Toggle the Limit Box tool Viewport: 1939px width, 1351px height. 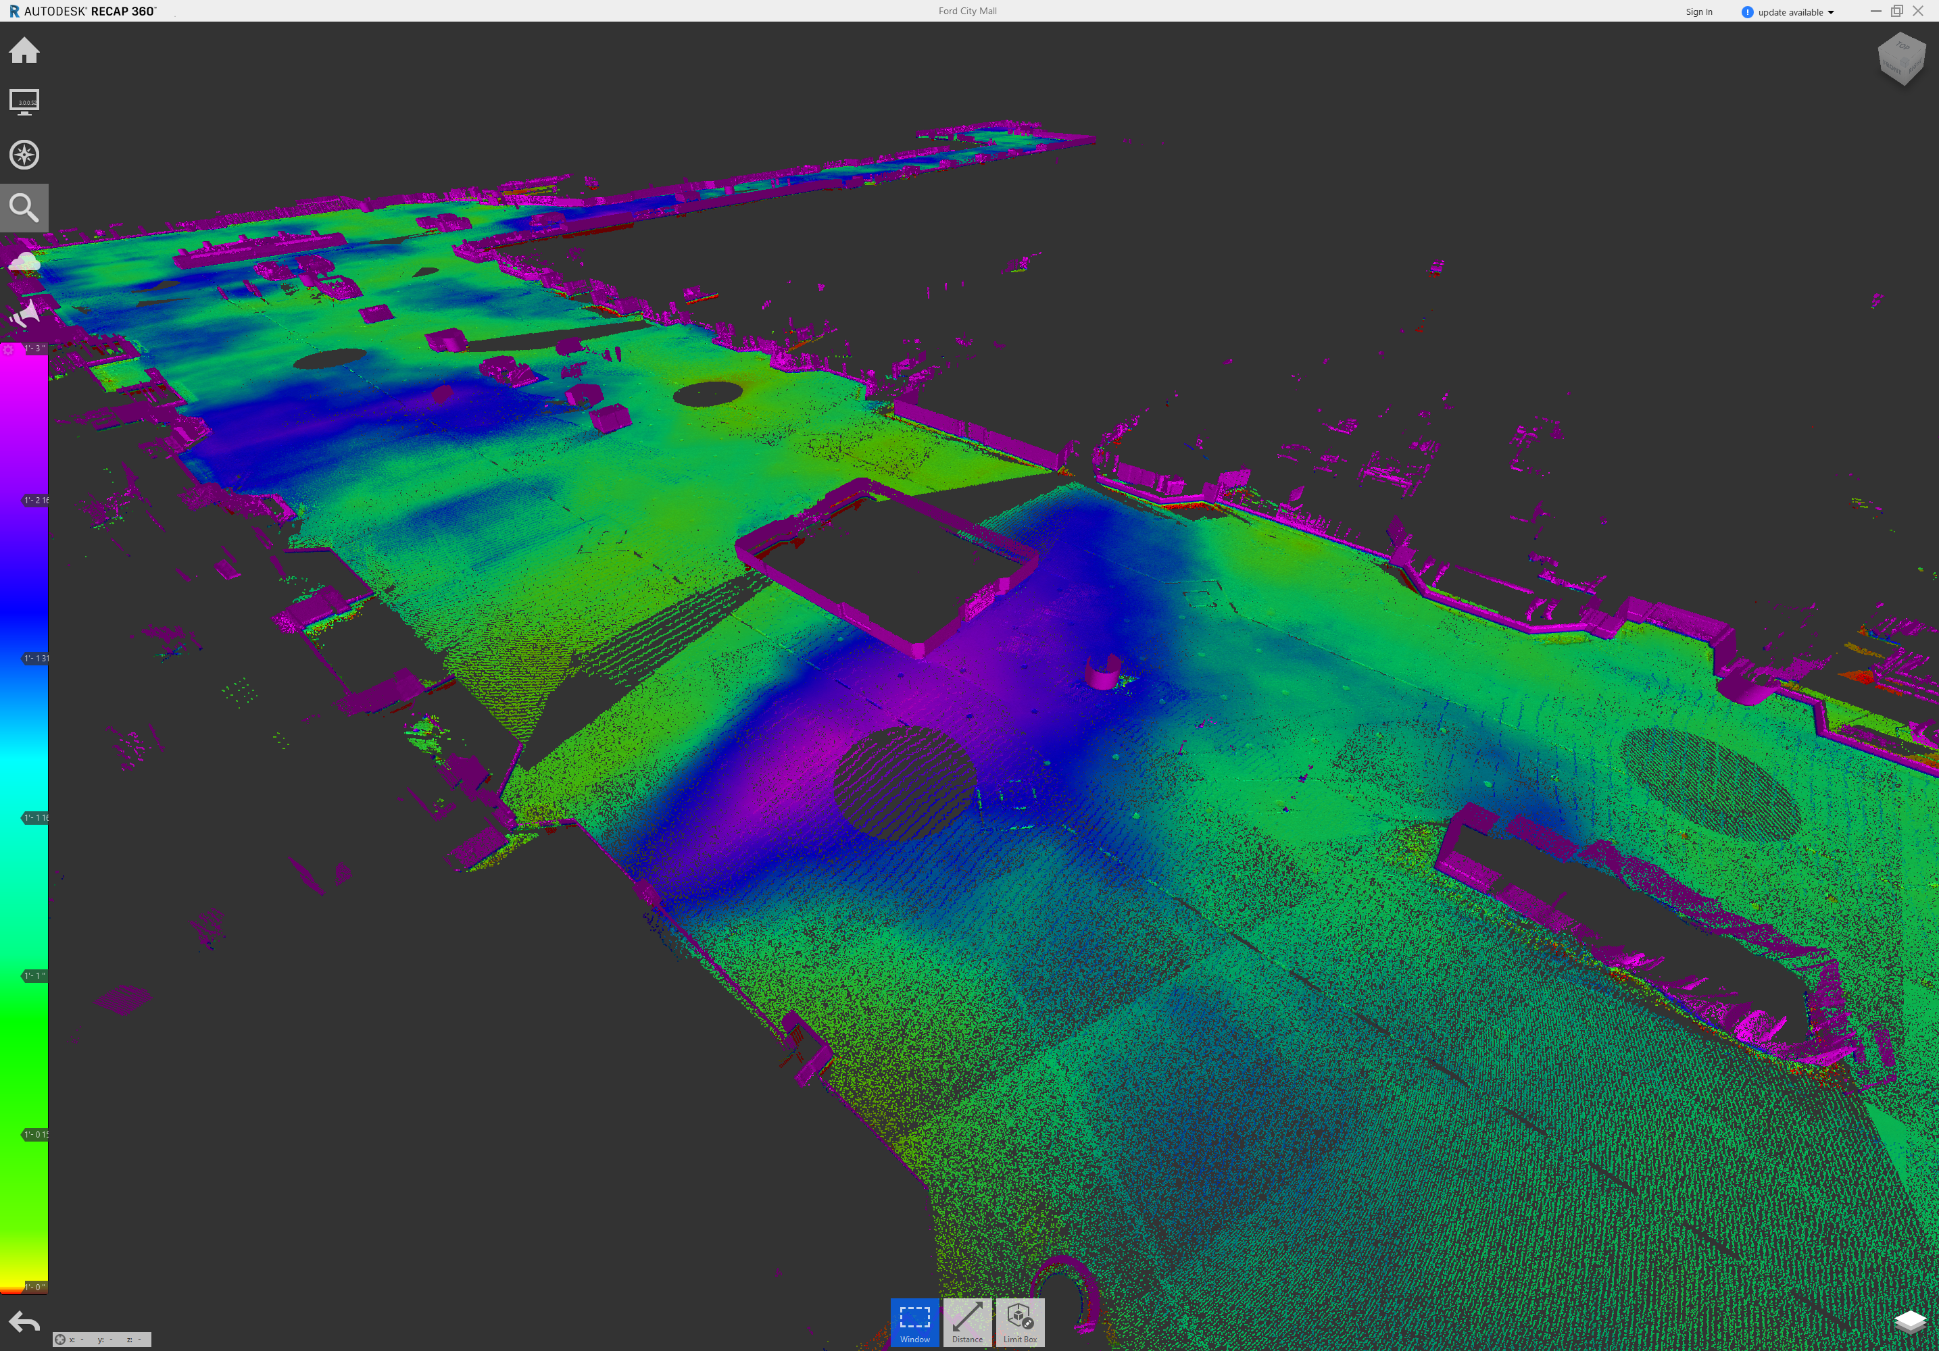coord(1019,1323)
